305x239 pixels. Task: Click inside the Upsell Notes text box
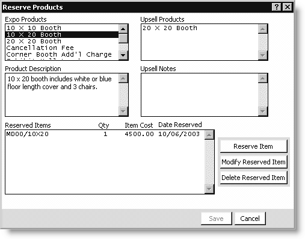pyautogui.click(x=200, y=95)
